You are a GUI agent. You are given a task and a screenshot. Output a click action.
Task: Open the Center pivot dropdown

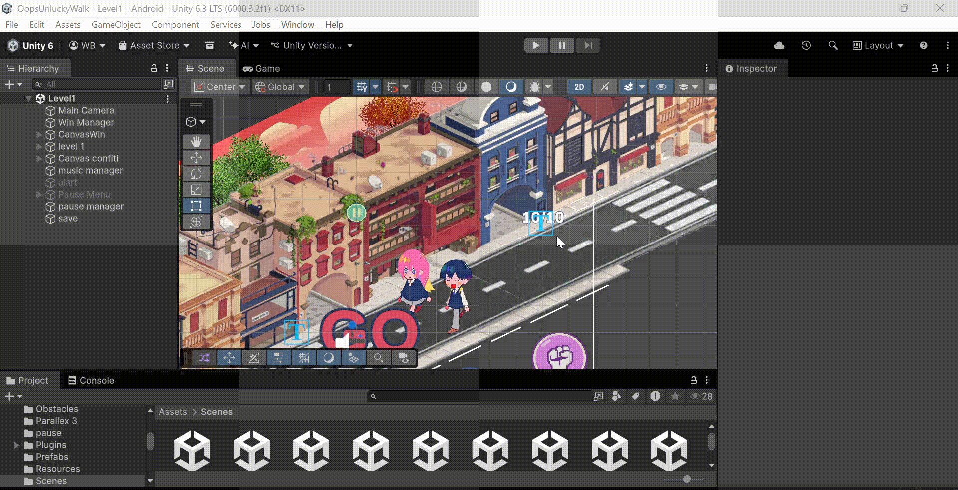(220, 87)
